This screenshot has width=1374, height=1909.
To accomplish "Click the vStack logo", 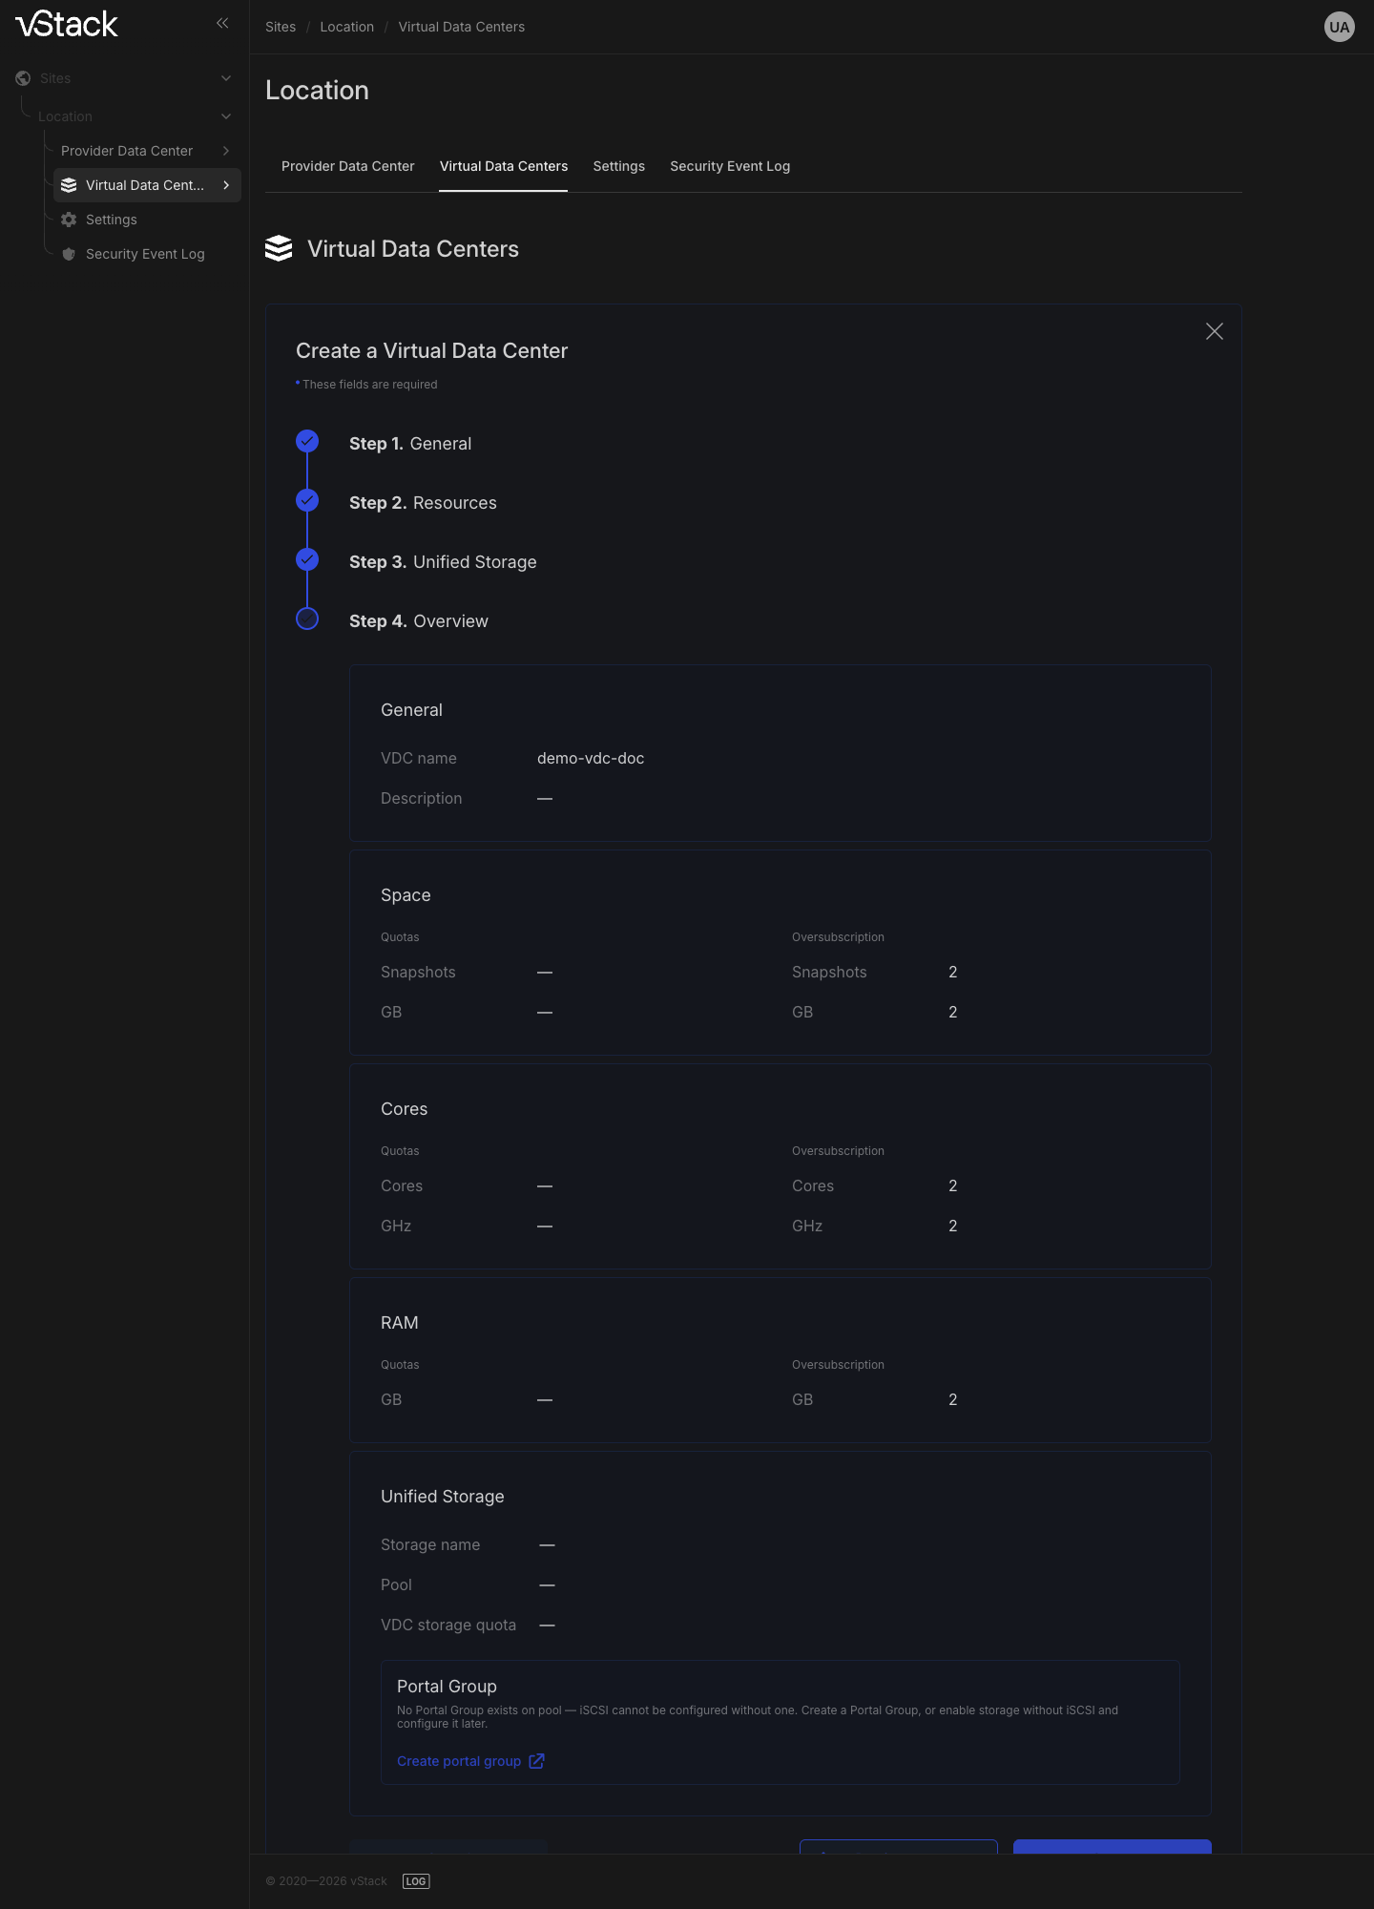I will (67, 24).
